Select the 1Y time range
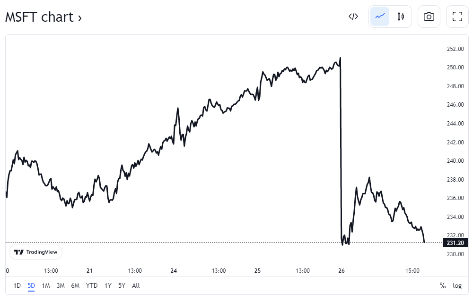This screenshot has width=473, height=301. point(108,285)
